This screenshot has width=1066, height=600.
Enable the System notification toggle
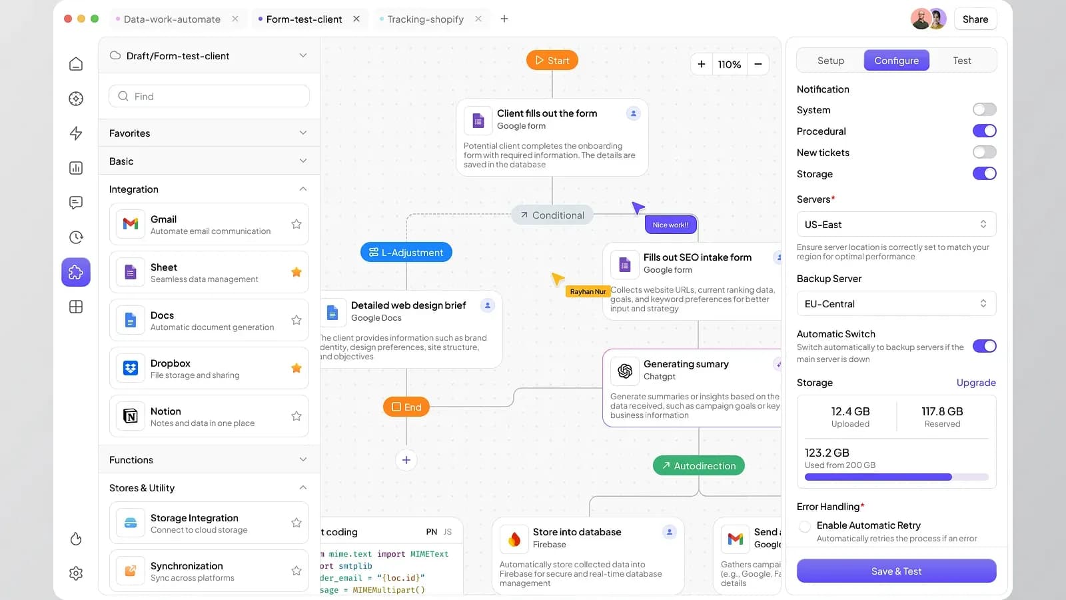[985, 109]
